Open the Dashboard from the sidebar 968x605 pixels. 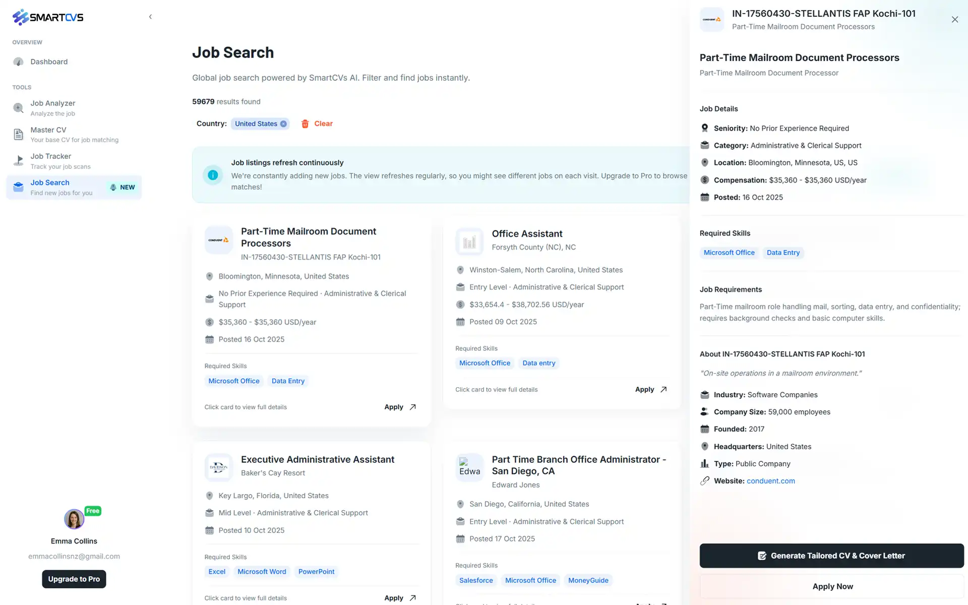tap(49, 62)
